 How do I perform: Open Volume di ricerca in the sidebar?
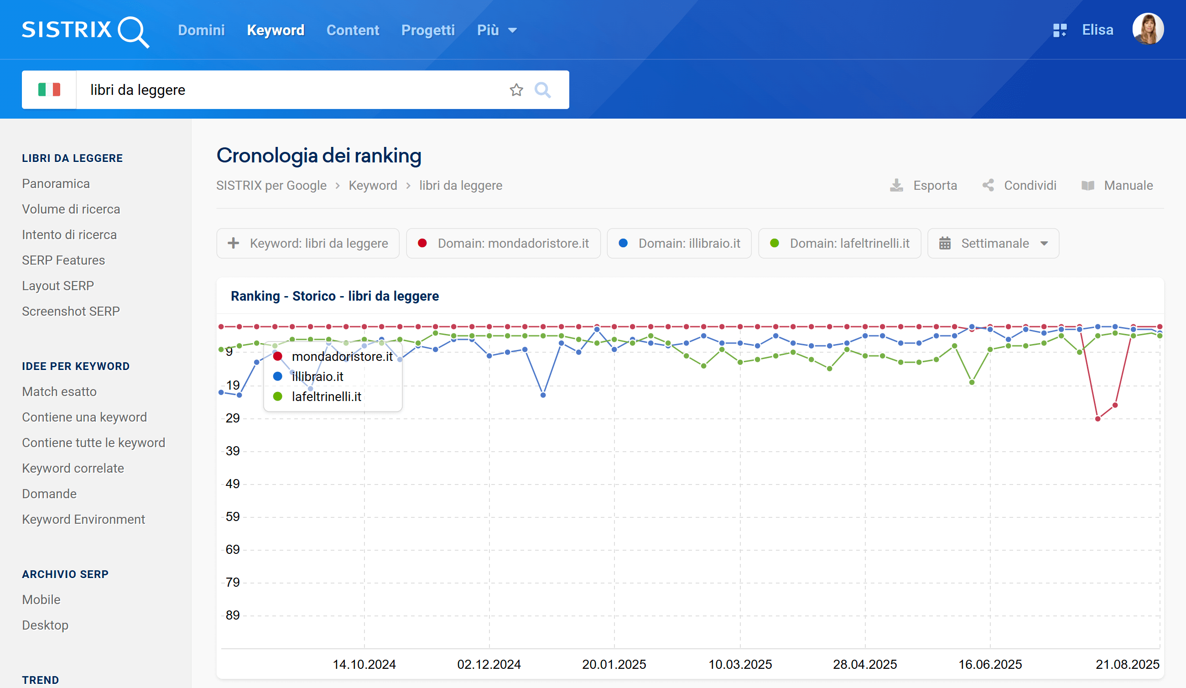coord(71,209)
